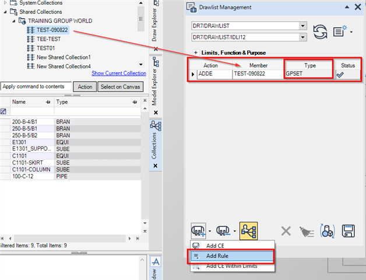Close the Drawlist Management panel
Image resolution: width=366 pixels, height=280 pixels.
358,7
